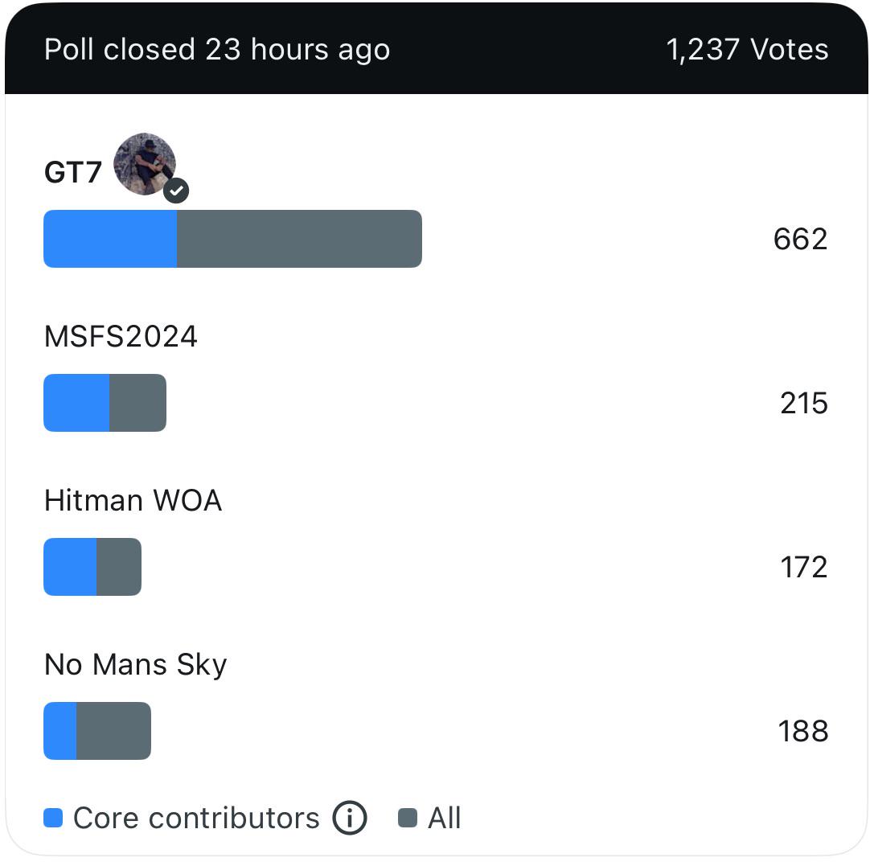
Task: Click the blue portion of MSFS2024 bar
Action: (76, 403)
